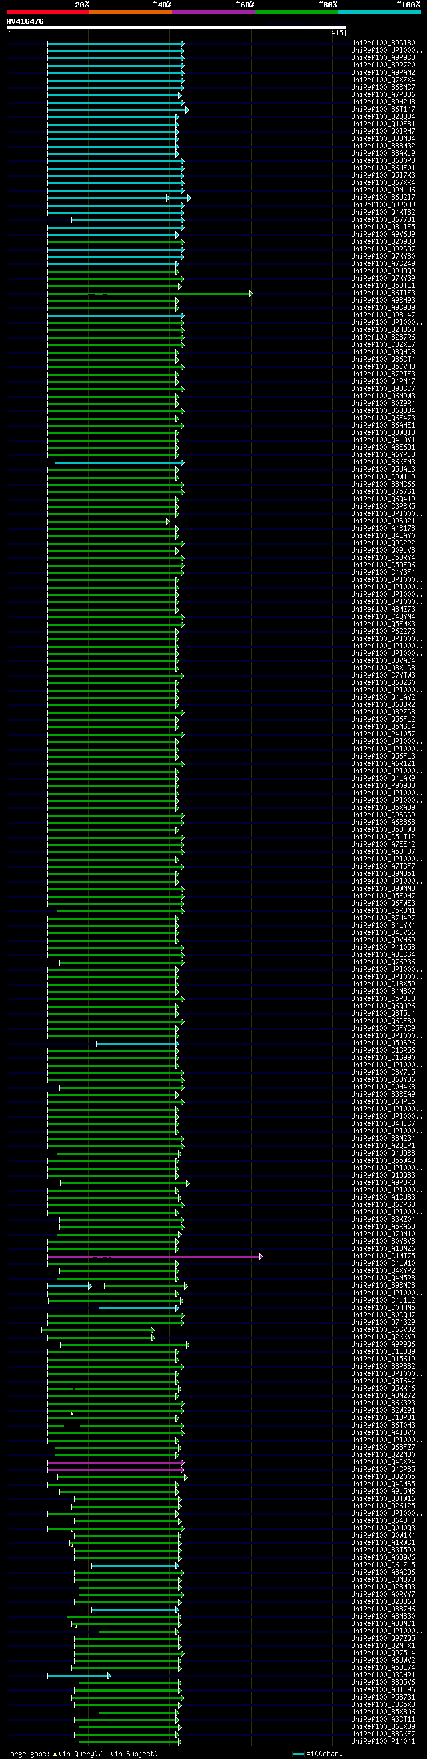The height and width of the screenshot is (1759, 427).
Task: Click the purple Q4CXR4 alignment bar
Action: coord(115,1462)
